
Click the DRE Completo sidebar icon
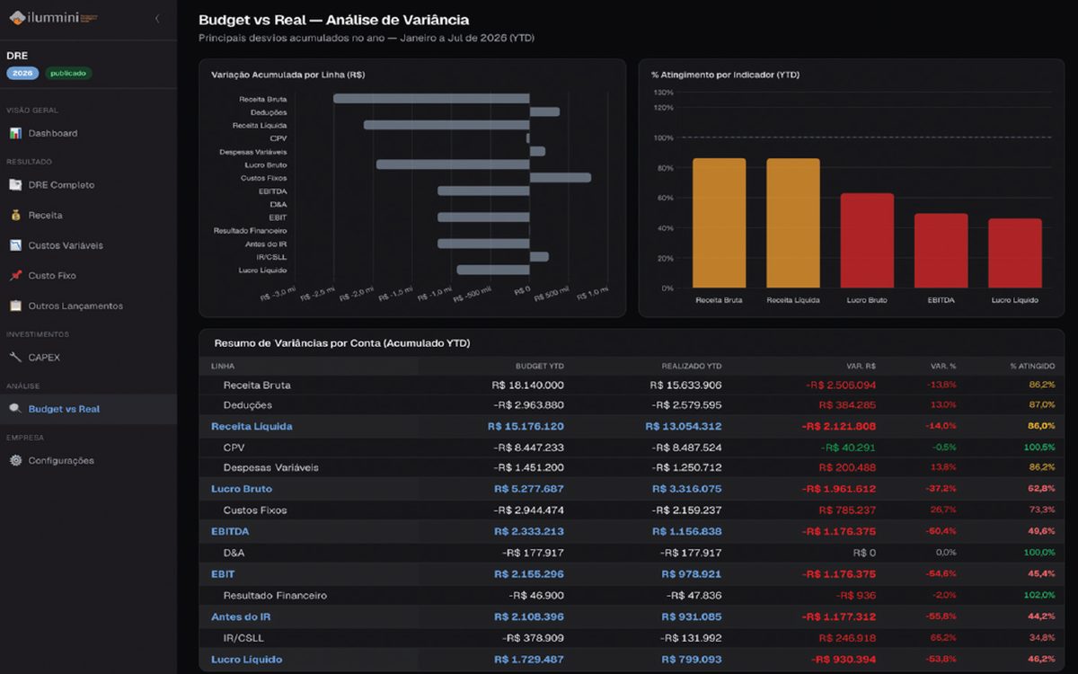[x=15, y=185]
